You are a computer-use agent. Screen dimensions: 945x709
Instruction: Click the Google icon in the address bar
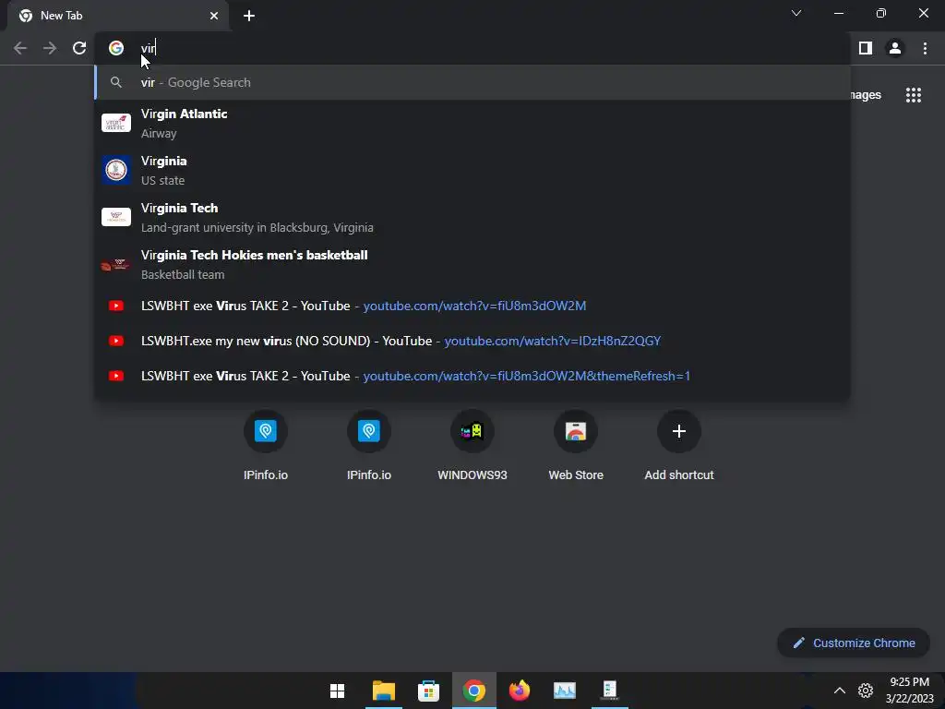click(116, 48)
